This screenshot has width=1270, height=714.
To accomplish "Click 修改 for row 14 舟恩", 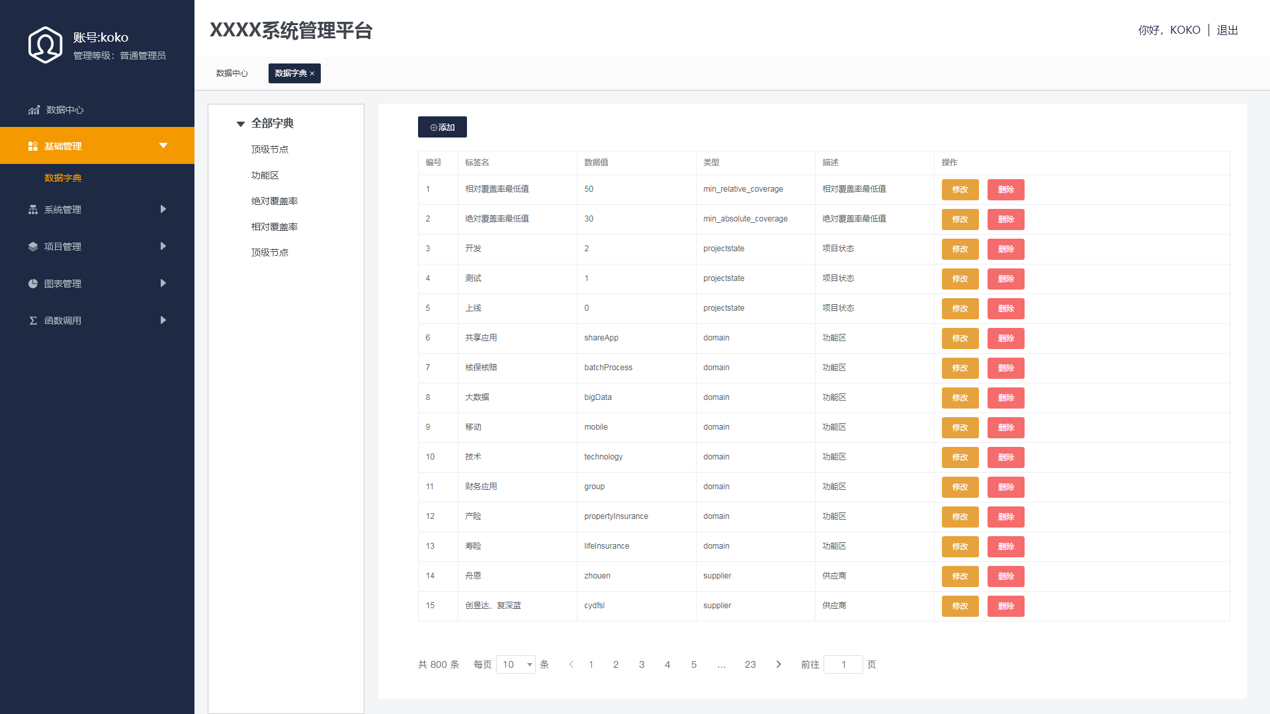I will [960, 576].
